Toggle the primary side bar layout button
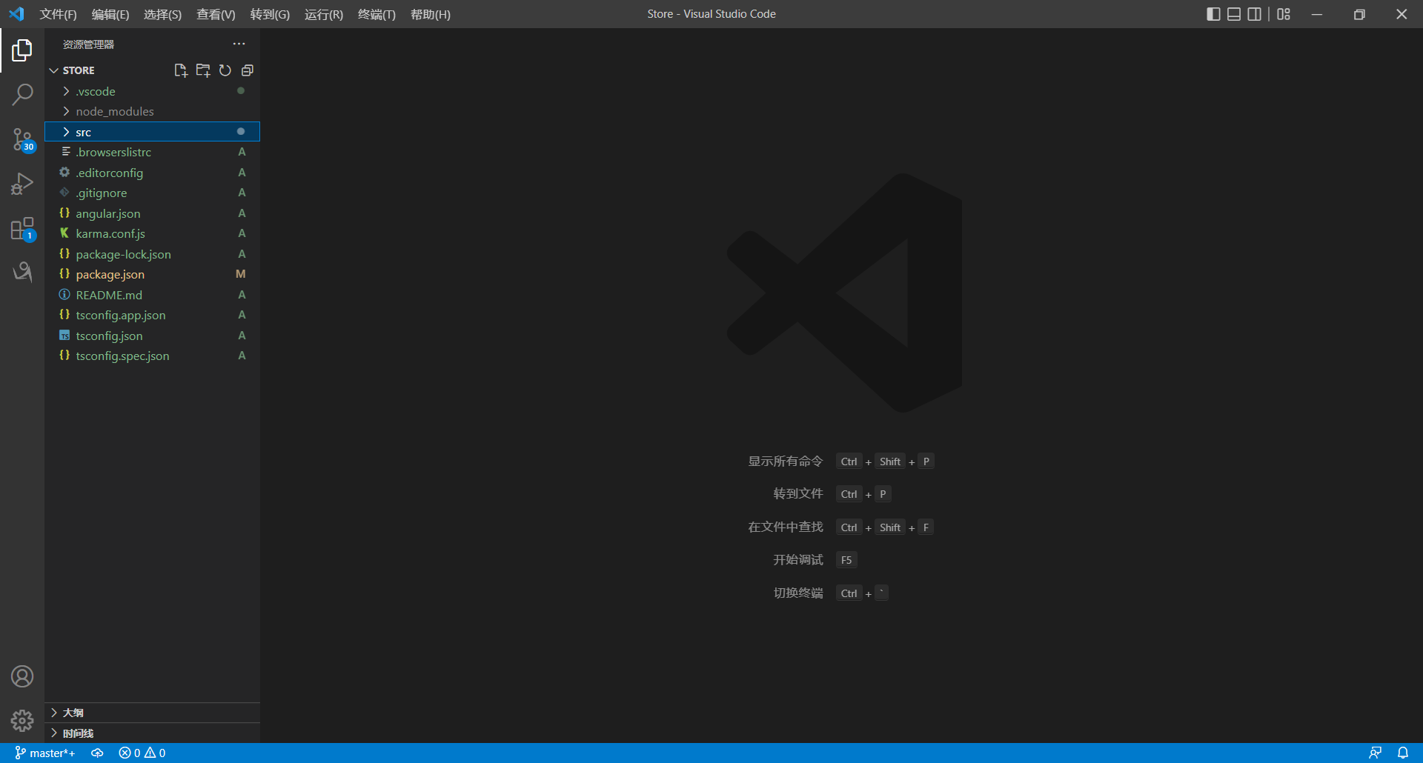1423x763 pixels. click(1213, 14)
